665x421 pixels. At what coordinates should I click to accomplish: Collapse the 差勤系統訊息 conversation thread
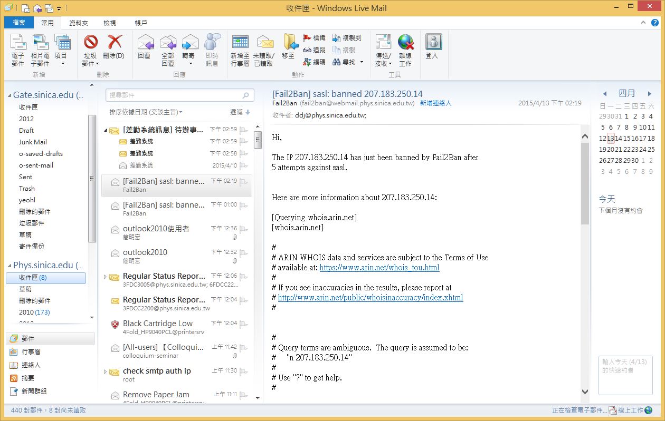106,130
